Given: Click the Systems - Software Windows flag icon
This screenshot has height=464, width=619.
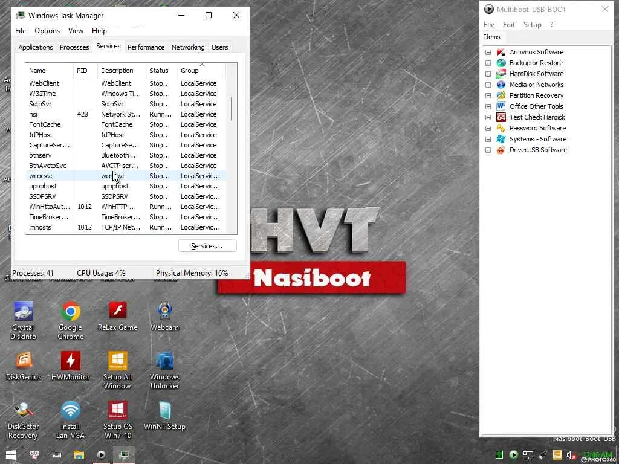Looking at the screenshot, I should tap(501, 139).
